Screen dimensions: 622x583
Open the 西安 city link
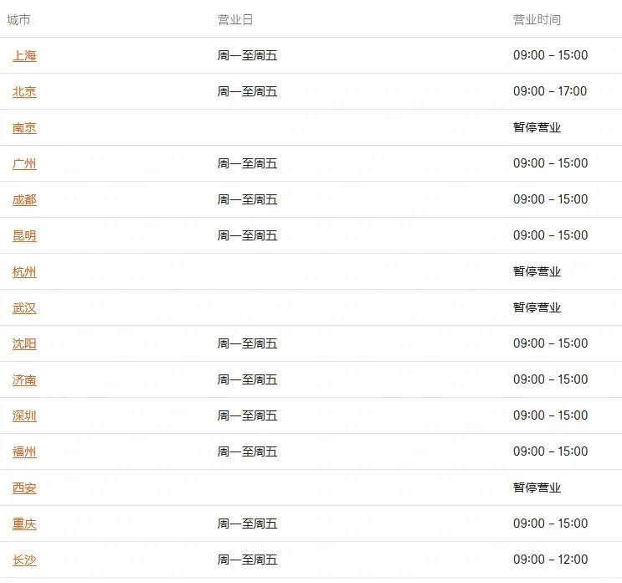pos(24,488)
